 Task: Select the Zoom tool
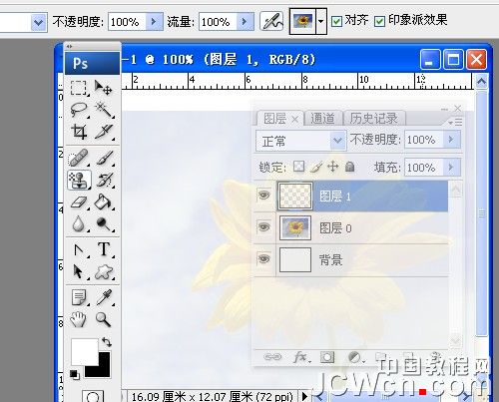point(104,319)
